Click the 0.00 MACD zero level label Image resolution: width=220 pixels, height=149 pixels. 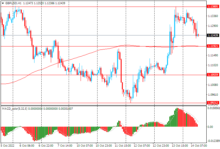[210, 127]
